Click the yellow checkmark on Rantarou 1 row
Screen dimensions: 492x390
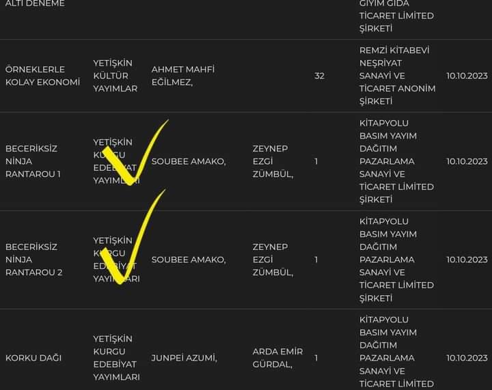pos(133,154)
